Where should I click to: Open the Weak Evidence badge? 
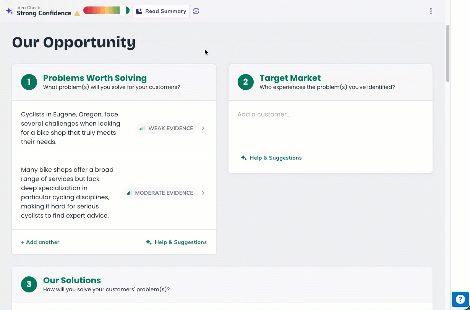(x=166, y=128)
